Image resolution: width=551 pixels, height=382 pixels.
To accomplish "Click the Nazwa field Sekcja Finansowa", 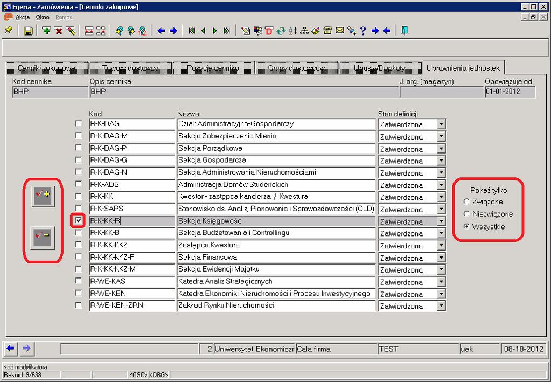I will point(276,257).
